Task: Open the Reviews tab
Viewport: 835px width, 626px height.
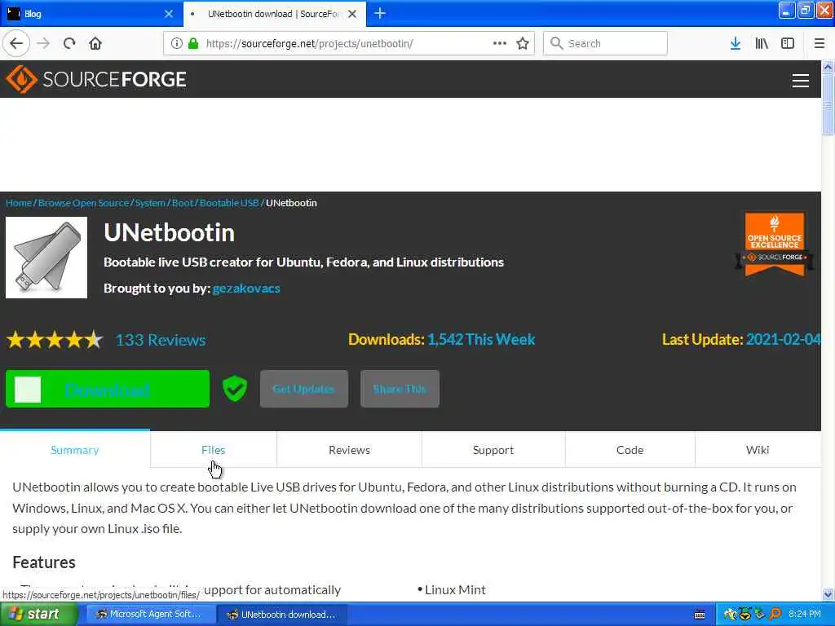Action: (349, 450)
